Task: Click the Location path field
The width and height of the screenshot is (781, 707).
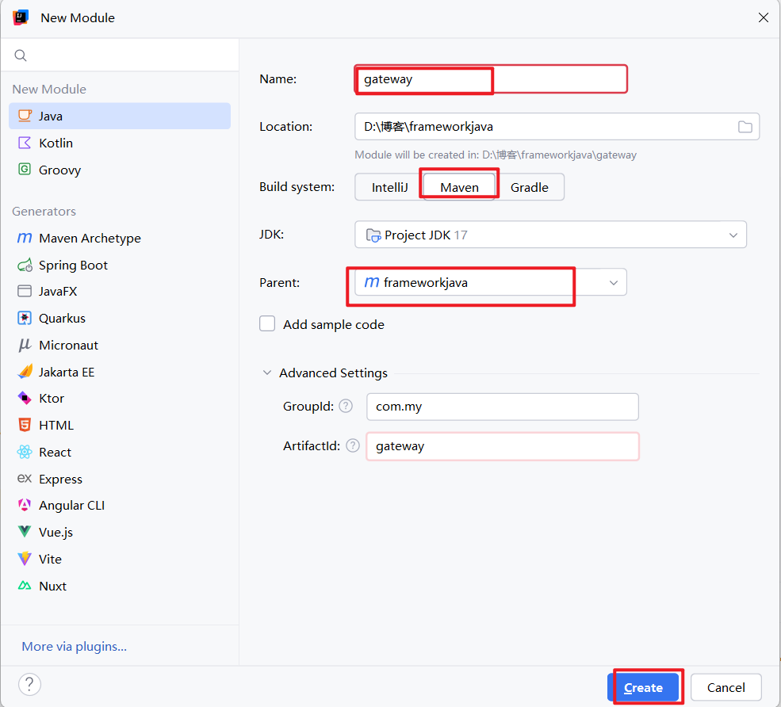Action: coord(557,127)
